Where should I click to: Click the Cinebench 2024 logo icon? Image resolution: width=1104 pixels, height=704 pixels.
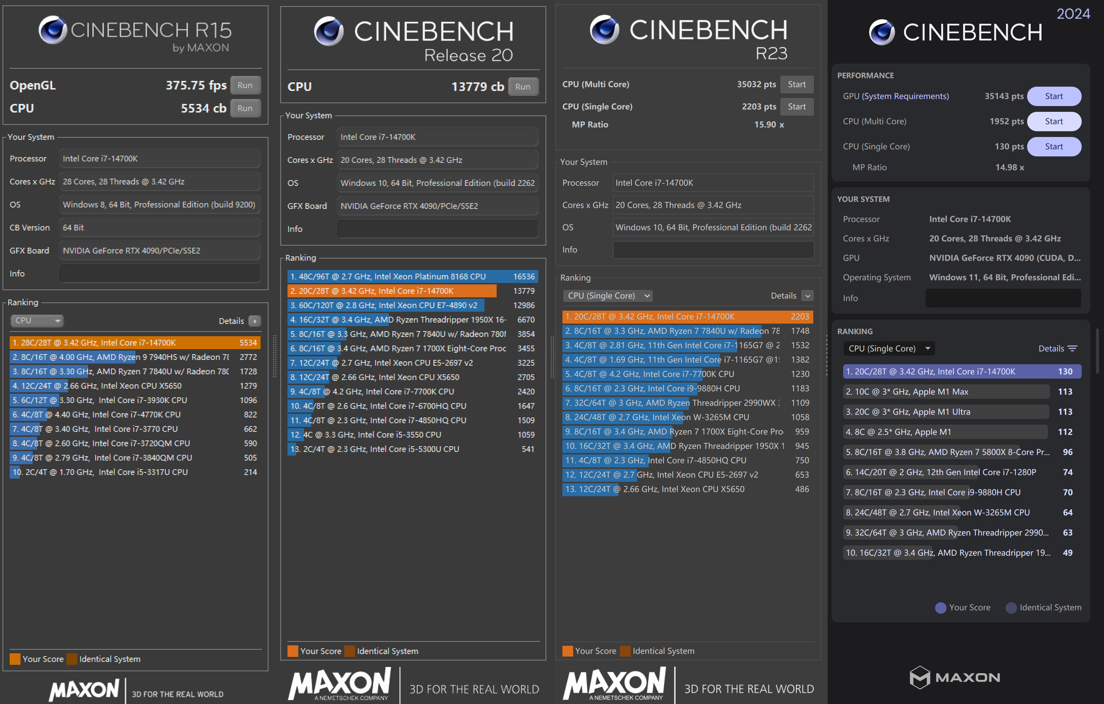[882, 32]
